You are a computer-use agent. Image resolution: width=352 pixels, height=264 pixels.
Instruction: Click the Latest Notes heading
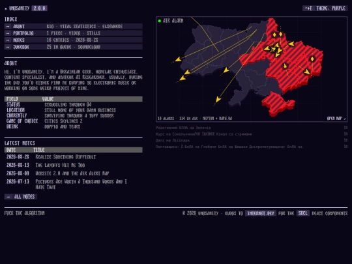(x=20, y=143)
